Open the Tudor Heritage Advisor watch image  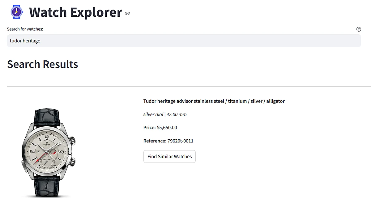click(x=49, y=153)
